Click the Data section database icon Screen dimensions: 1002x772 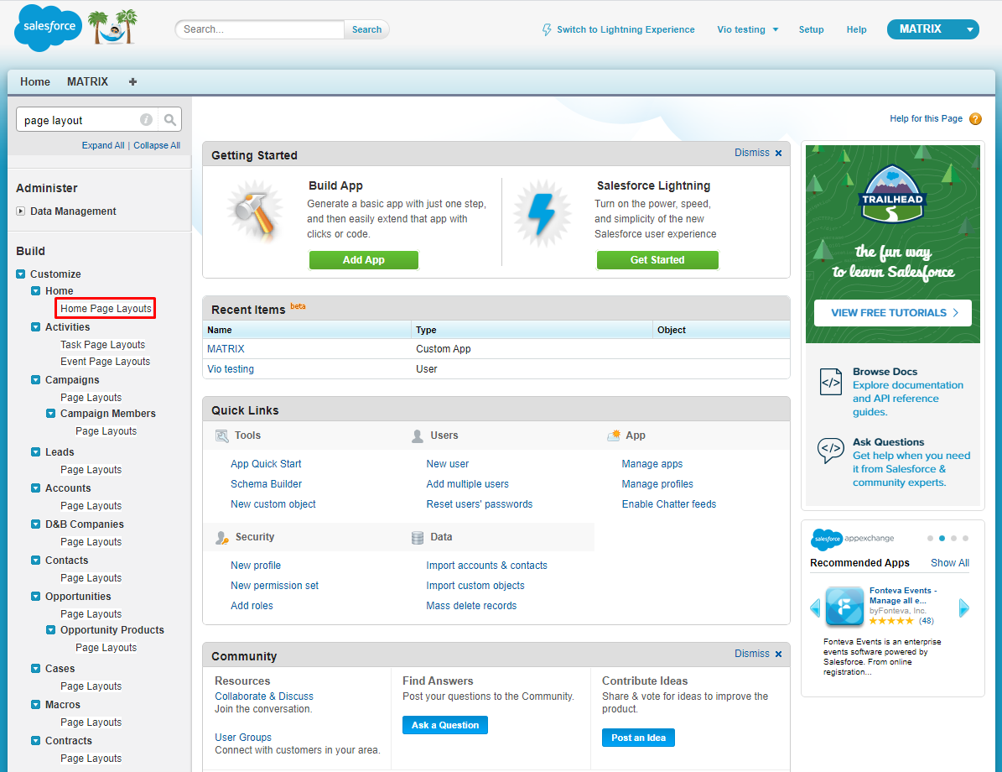[x=418, y=538]
